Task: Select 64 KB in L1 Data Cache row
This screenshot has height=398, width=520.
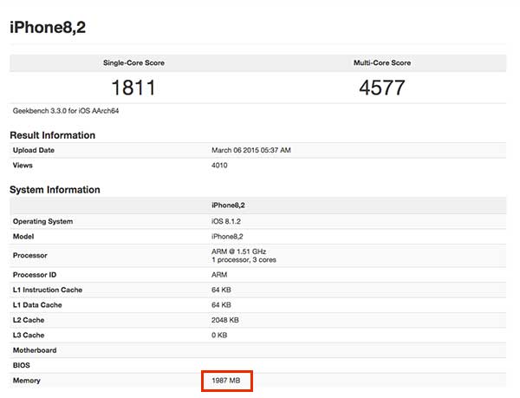Action: [221, 305]
